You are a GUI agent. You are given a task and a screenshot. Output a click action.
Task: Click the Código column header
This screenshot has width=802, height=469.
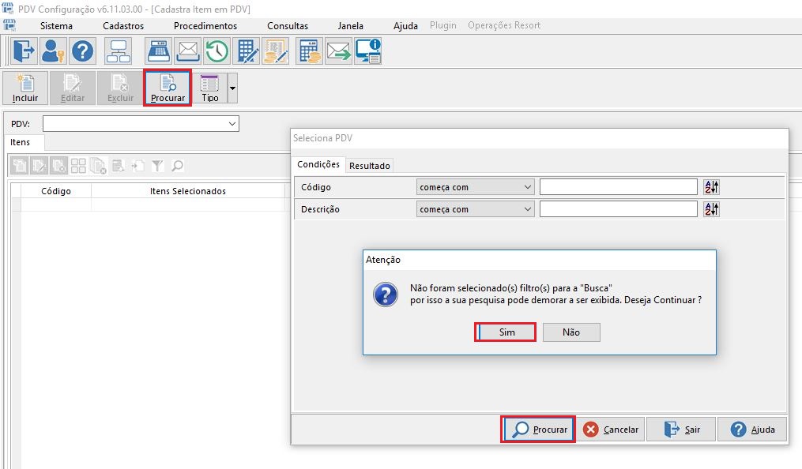coord(56,191)
